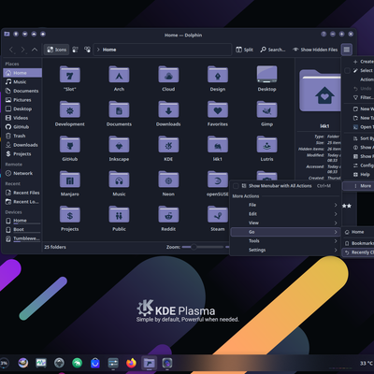Screen dimensions: 374x374
Task: Toggle Split view
Action: click(x=244, y=50)
